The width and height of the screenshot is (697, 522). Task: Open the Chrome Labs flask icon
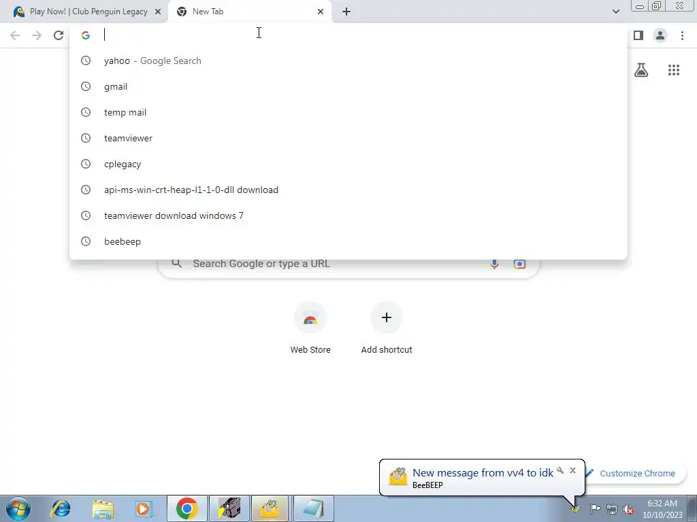[641, 70]
